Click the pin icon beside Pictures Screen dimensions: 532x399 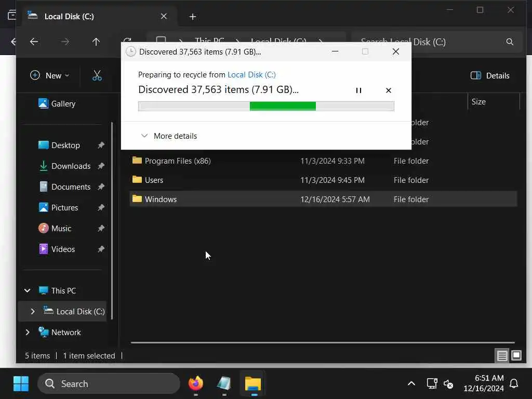(x=101, y=207)
